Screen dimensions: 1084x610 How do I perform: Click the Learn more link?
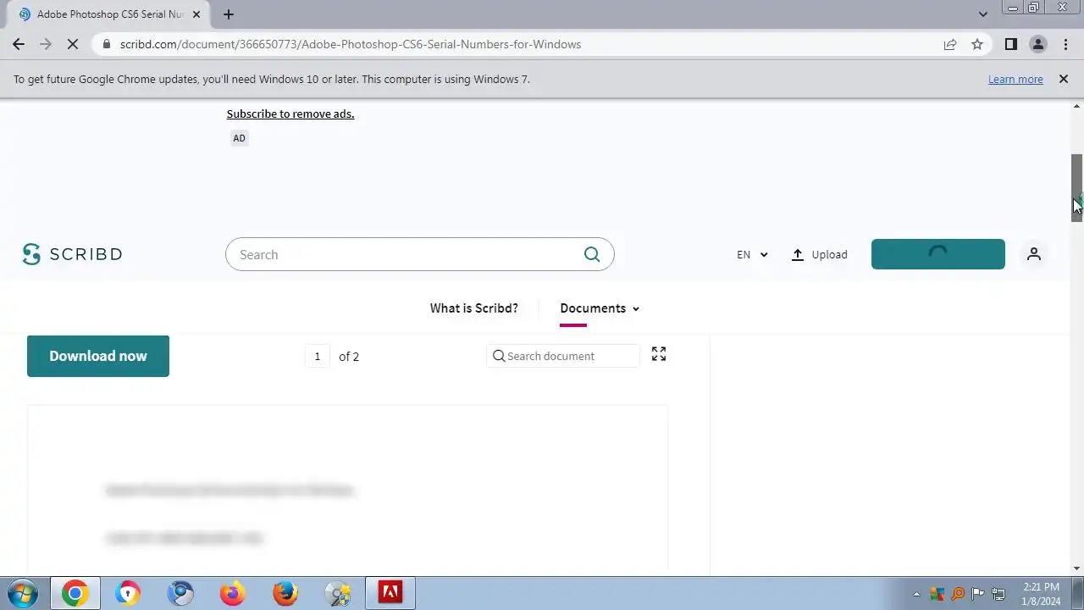(1015, 79)
